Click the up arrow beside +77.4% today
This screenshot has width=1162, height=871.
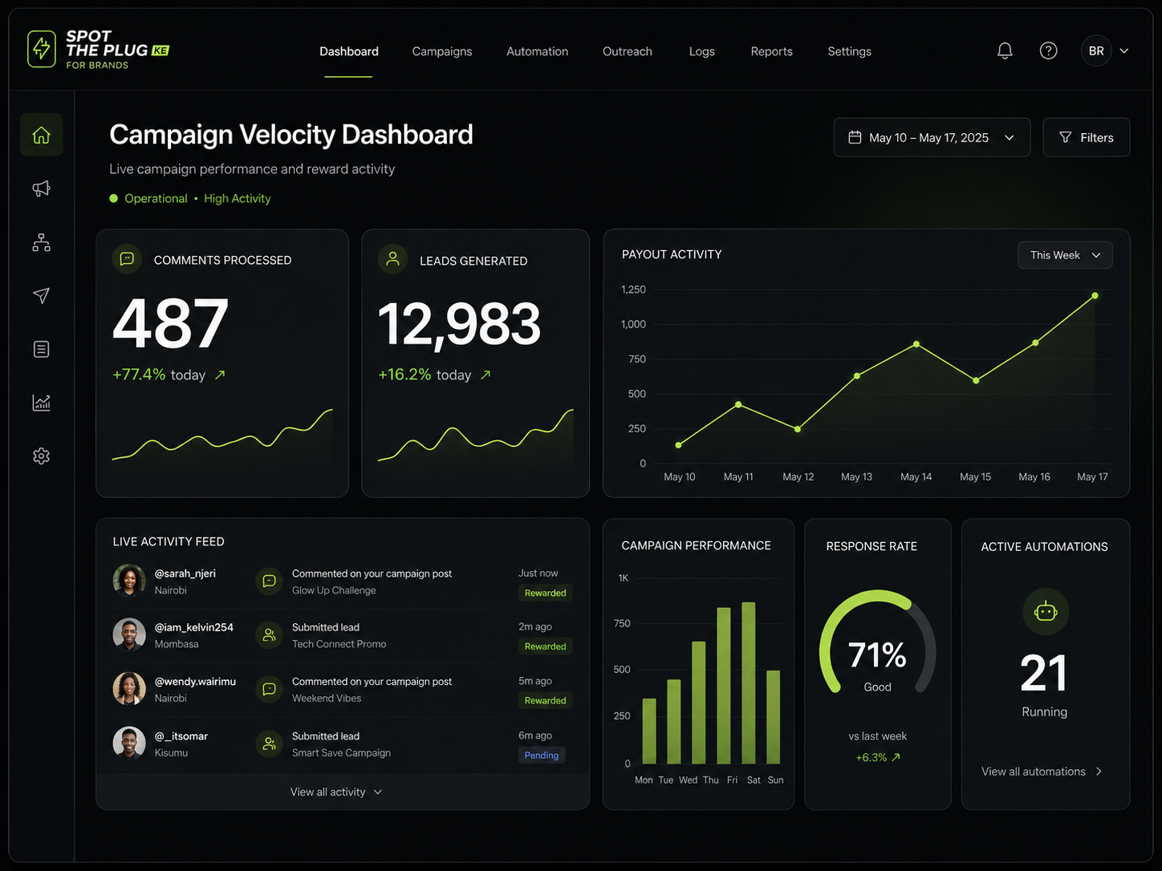(220, 375)
